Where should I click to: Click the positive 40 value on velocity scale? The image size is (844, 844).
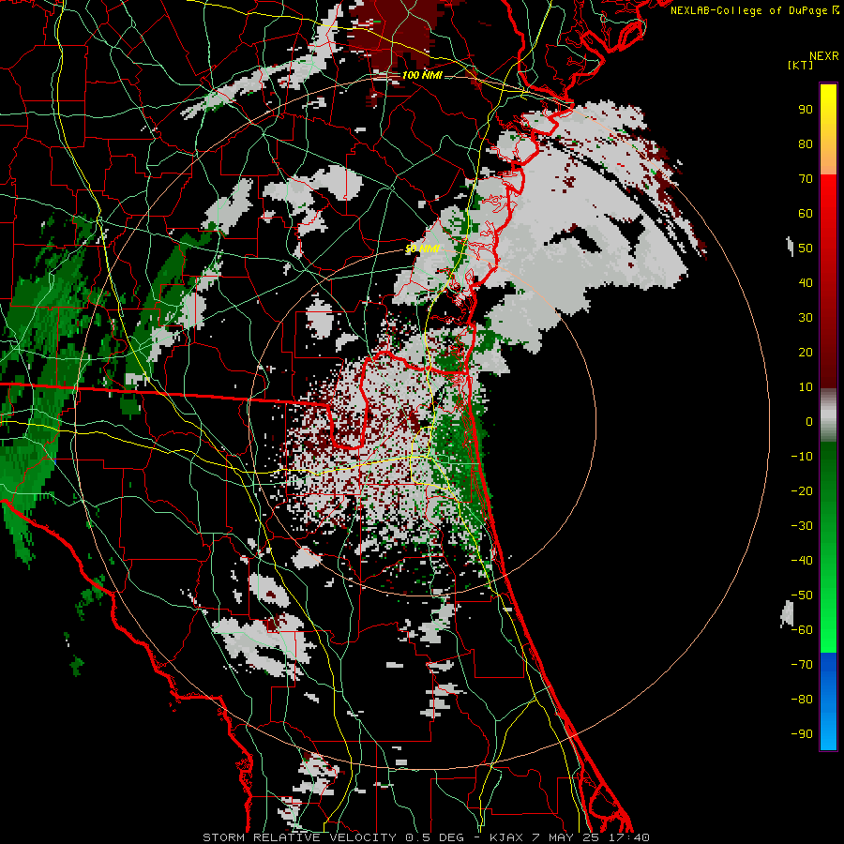806,283
